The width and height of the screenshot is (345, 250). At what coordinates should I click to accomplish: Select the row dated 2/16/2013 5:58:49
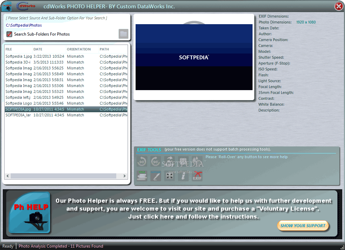[x=66, y=74]
